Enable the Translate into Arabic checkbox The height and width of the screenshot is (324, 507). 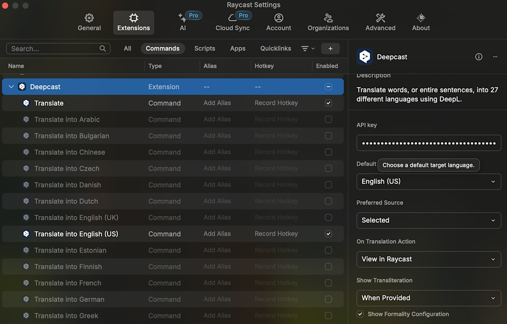(328, 119)
